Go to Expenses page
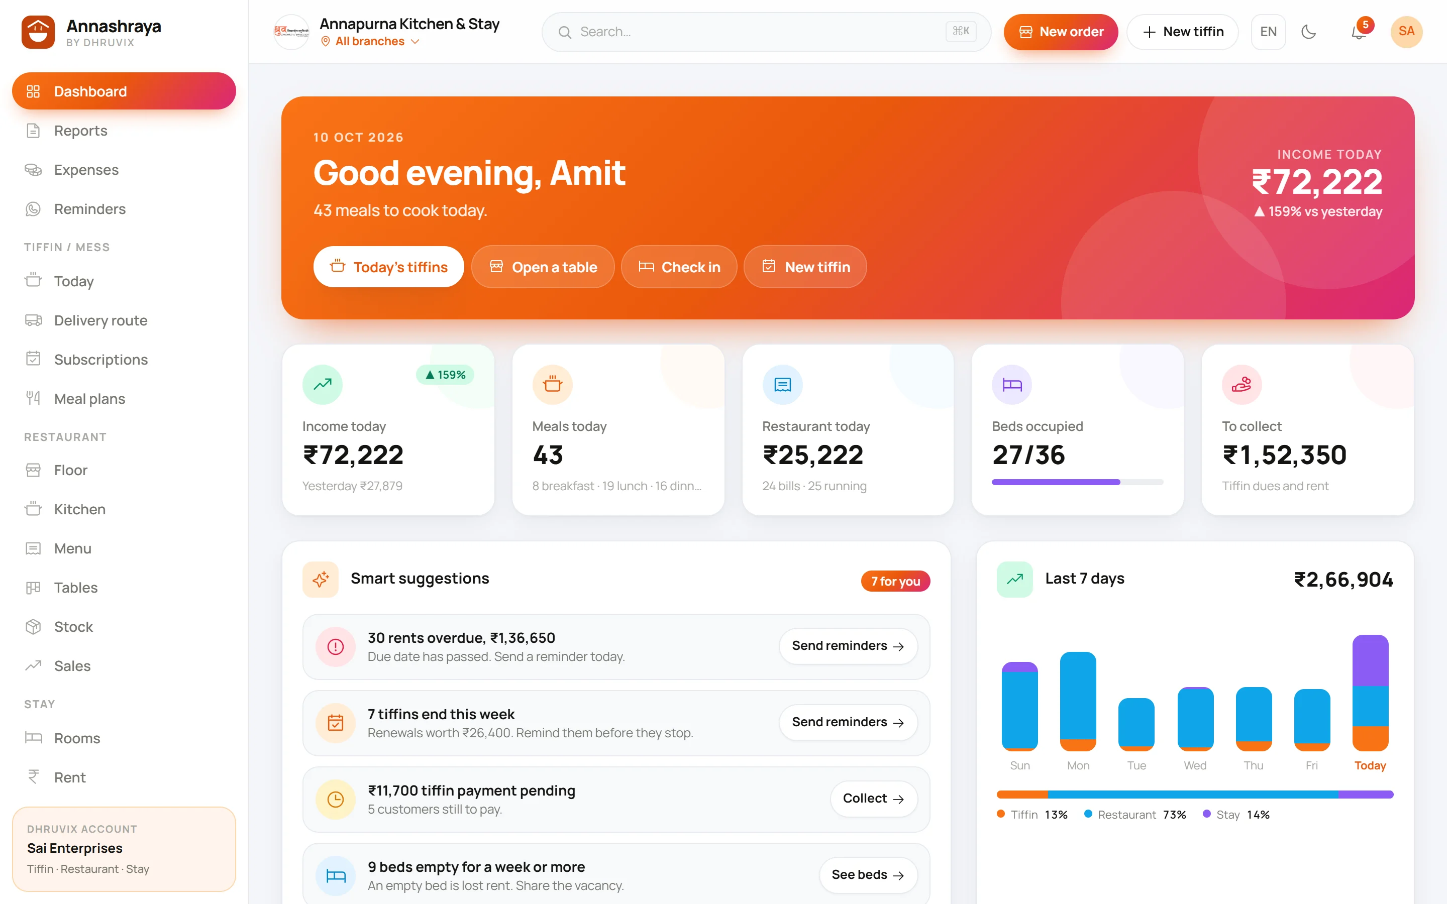 (x=124, y=170)
